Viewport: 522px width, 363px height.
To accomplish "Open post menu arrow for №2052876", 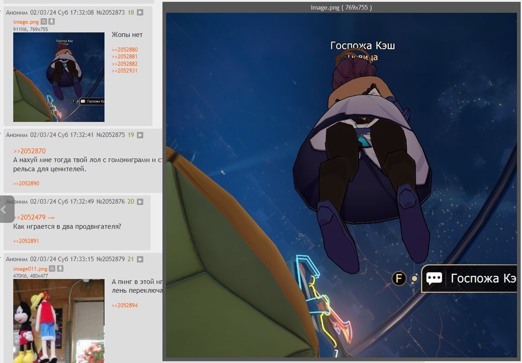I will pyautogui.click(x=140, y=201).
